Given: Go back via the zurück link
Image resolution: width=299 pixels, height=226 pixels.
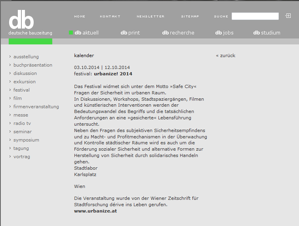Looking at the screenshot, I should [x=226, y=56].
